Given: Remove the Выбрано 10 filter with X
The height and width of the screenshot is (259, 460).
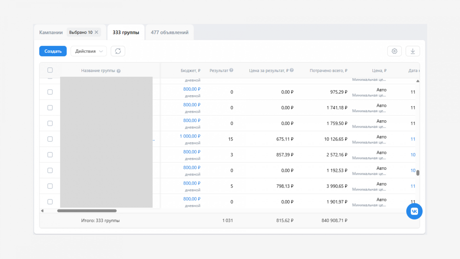Looking at the screenshot, I should tap(97, 32).
